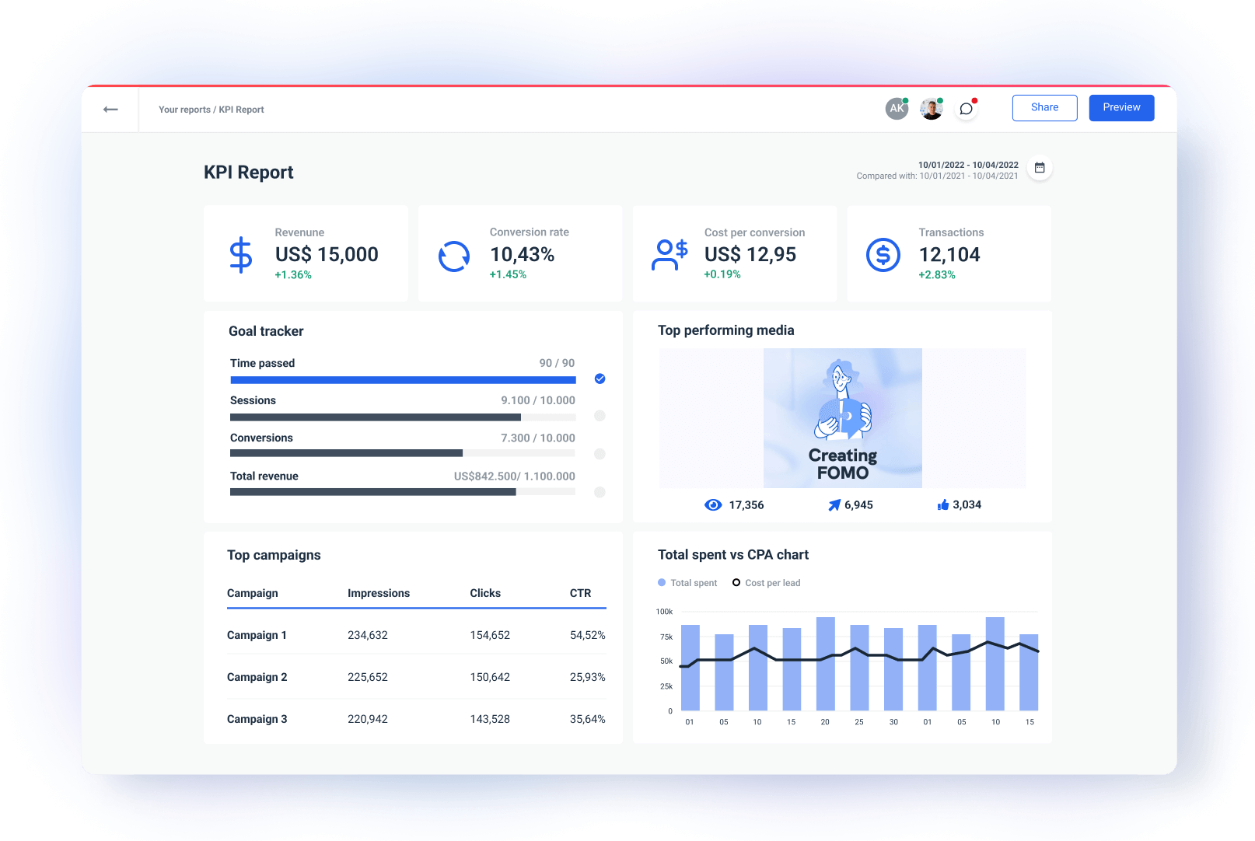Open the comments chat bubble with notification
This screenshot has height=841, width=1255.
coord(966,108)
